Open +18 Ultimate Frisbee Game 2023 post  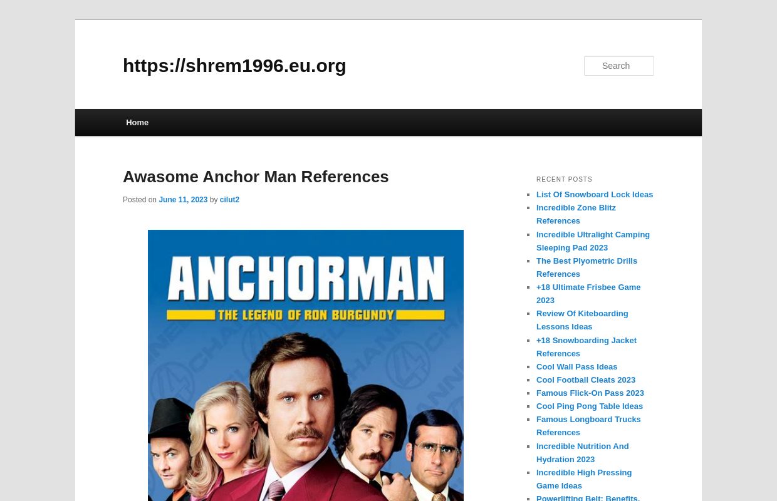pos(588,294)
